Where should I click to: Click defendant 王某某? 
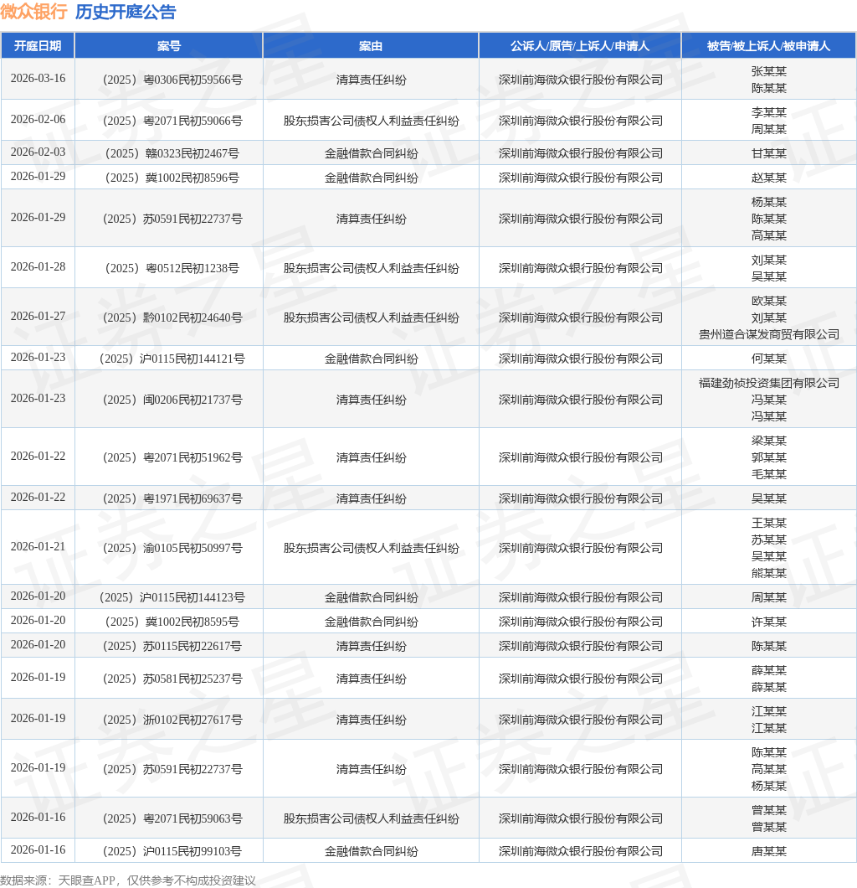coord(769,523)
